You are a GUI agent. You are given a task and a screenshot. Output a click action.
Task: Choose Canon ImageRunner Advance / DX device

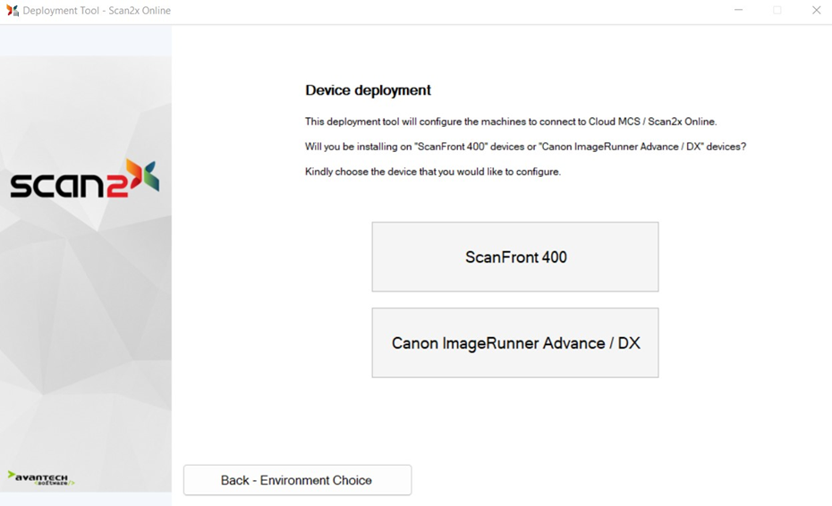515,343
